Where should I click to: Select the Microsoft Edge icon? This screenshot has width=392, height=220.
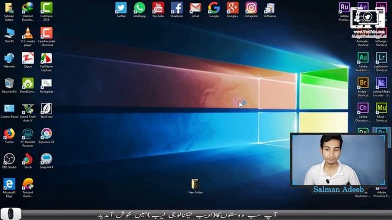click(x=9, y=185)
